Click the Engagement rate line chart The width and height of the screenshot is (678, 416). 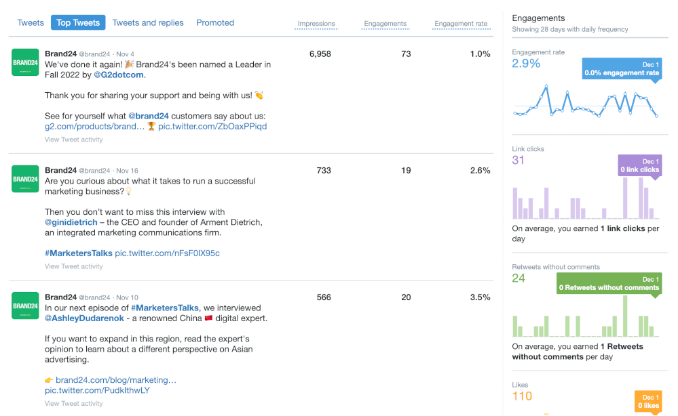(586, 102)
